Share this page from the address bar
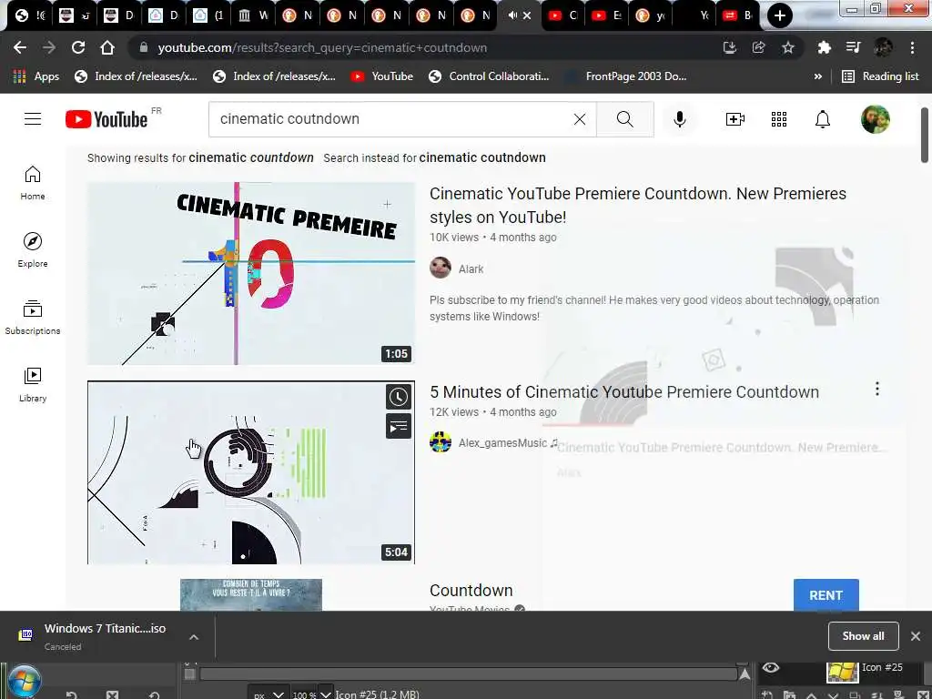 click(758, 47)
